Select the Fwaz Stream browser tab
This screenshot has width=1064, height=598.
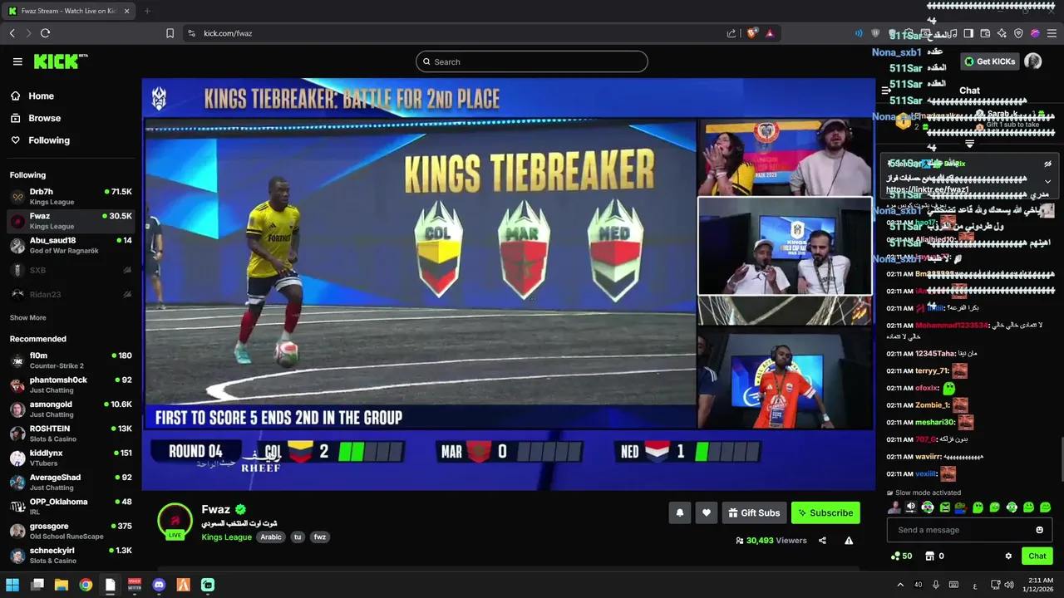[69, 11]
